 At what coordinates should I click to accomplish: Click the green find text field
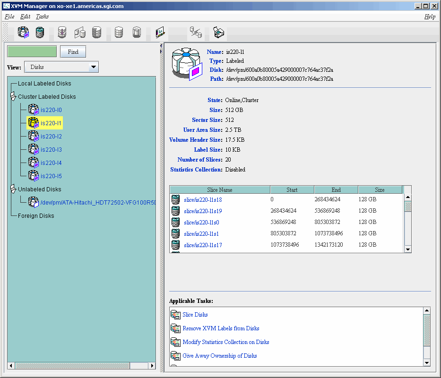(32, 52)
